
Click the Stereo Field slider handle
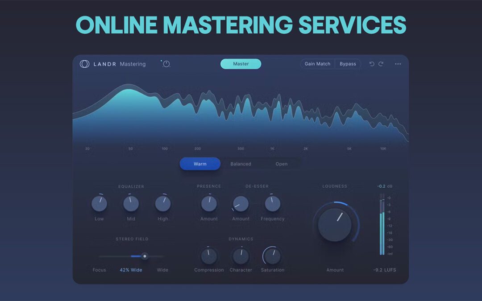coord(145,256)
